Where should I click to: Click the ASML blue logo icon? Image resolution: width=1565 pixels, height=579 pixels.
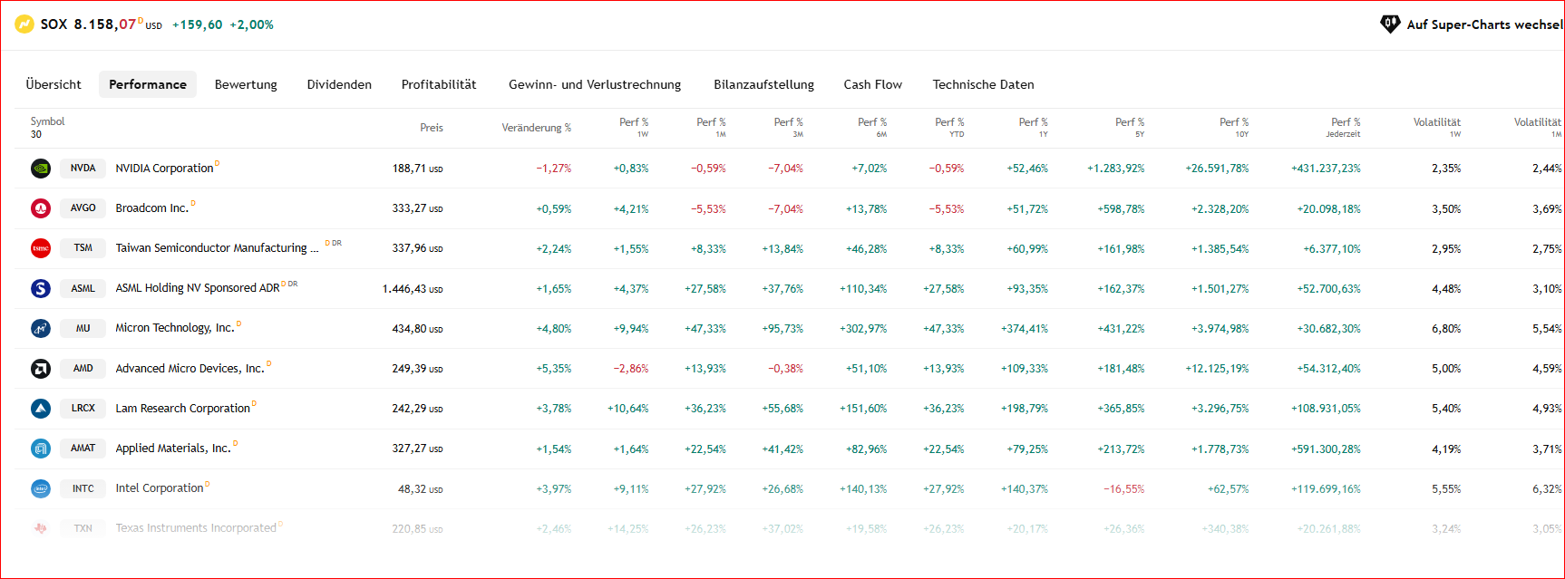pos(41,288)
